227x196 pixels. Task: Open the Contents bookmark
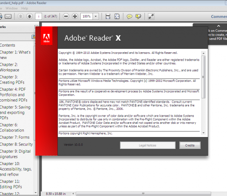click(8, 45)
